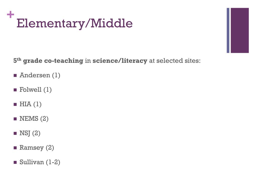This screenshot has width=257, height=193.
Task: Click the bullet square beside NSJ
Action: (x=15, y=133)
